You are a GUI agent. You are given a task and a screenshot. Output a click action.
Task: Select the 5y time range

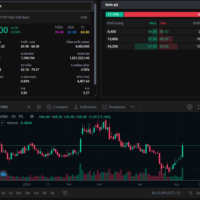tap(3, 193)
